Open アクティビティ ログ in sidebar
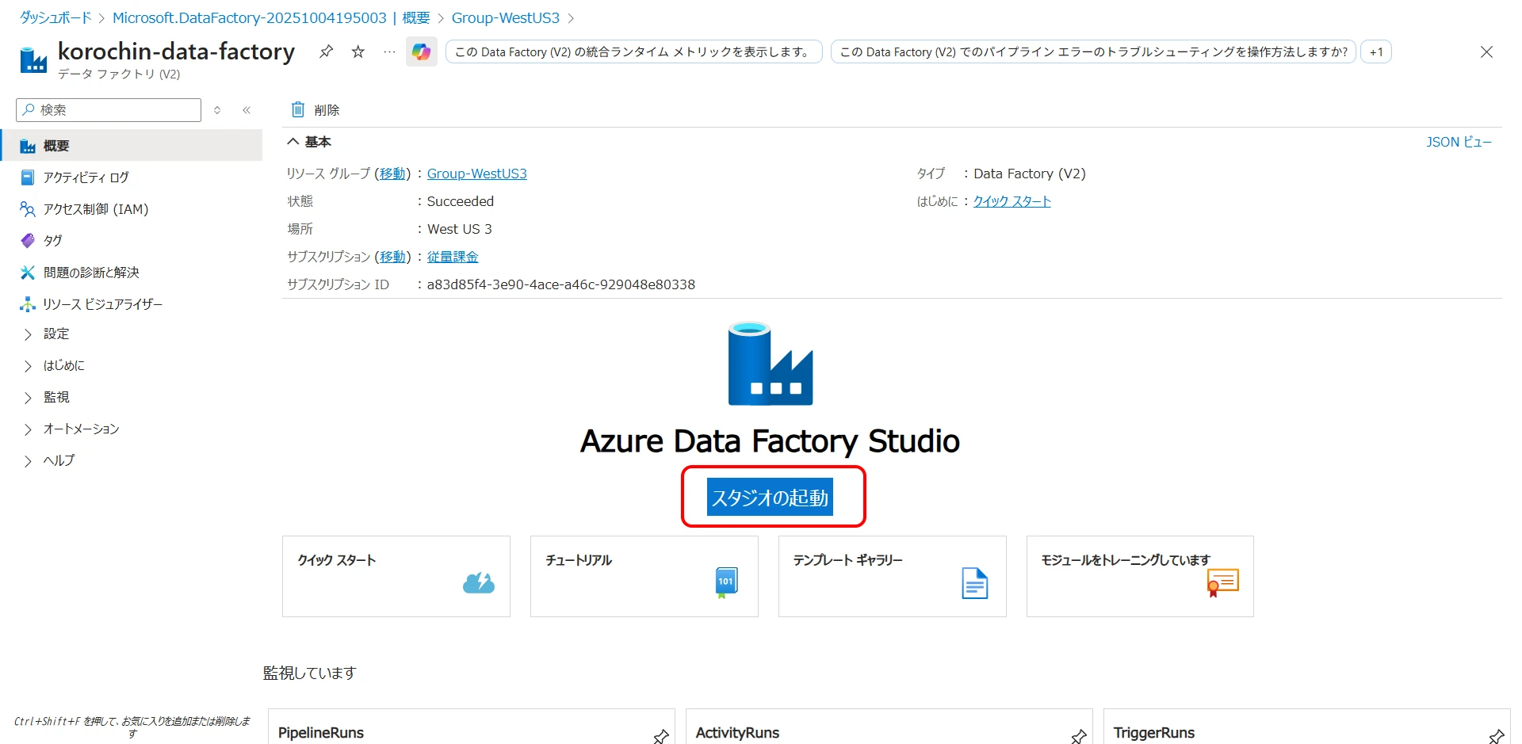Viewport: 1522px width, 744px height. coord(86,177)
